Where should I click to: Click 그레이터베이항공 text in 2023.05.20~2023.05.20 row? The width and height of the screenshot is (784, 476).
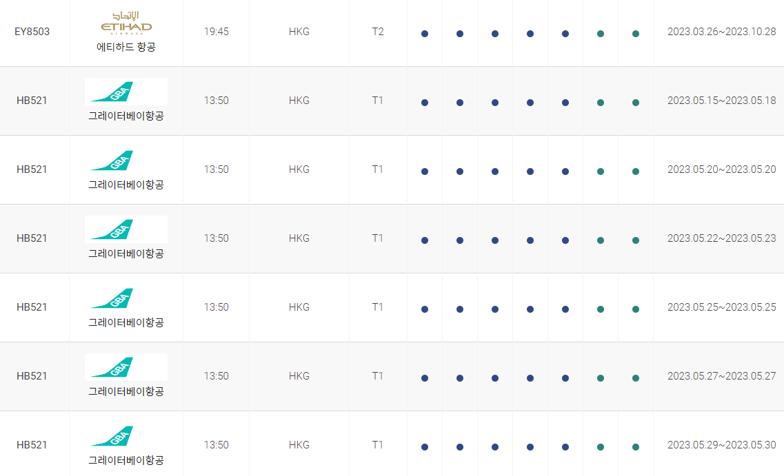click(126, 185)
